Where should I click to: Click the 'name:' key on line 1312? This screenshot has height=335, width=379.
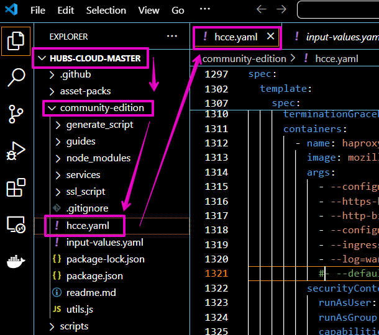coord(321,143)
